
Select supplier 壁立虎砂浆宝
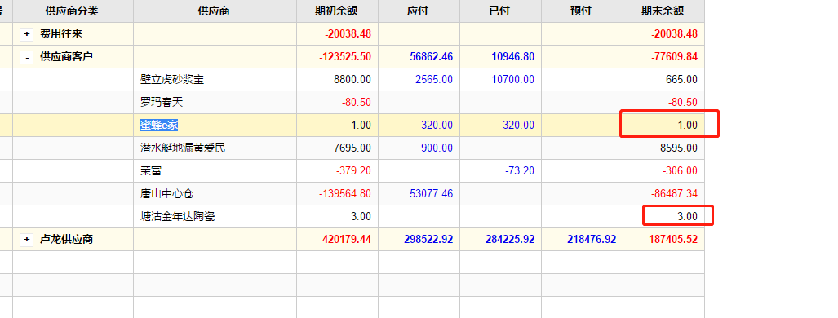[172, 80]
